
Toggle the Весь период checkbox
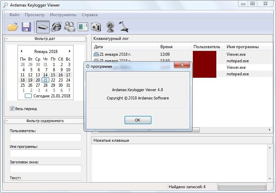click(12, 109)
